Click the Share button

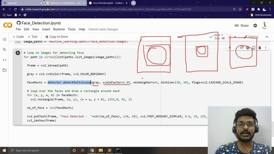click(x=241, y=26)
